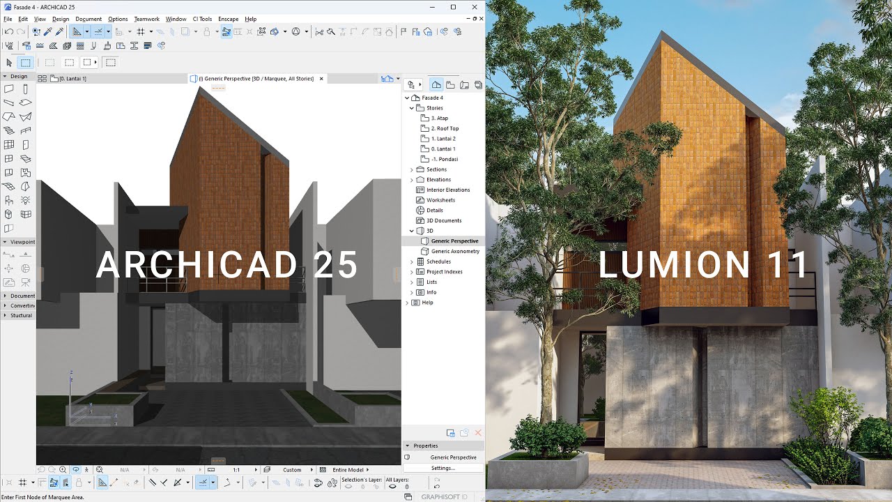The height and width of the screenshot is (502, 892).
Task: Collapse the Stories folder in Navigator
Action: [x=411, y=108]
